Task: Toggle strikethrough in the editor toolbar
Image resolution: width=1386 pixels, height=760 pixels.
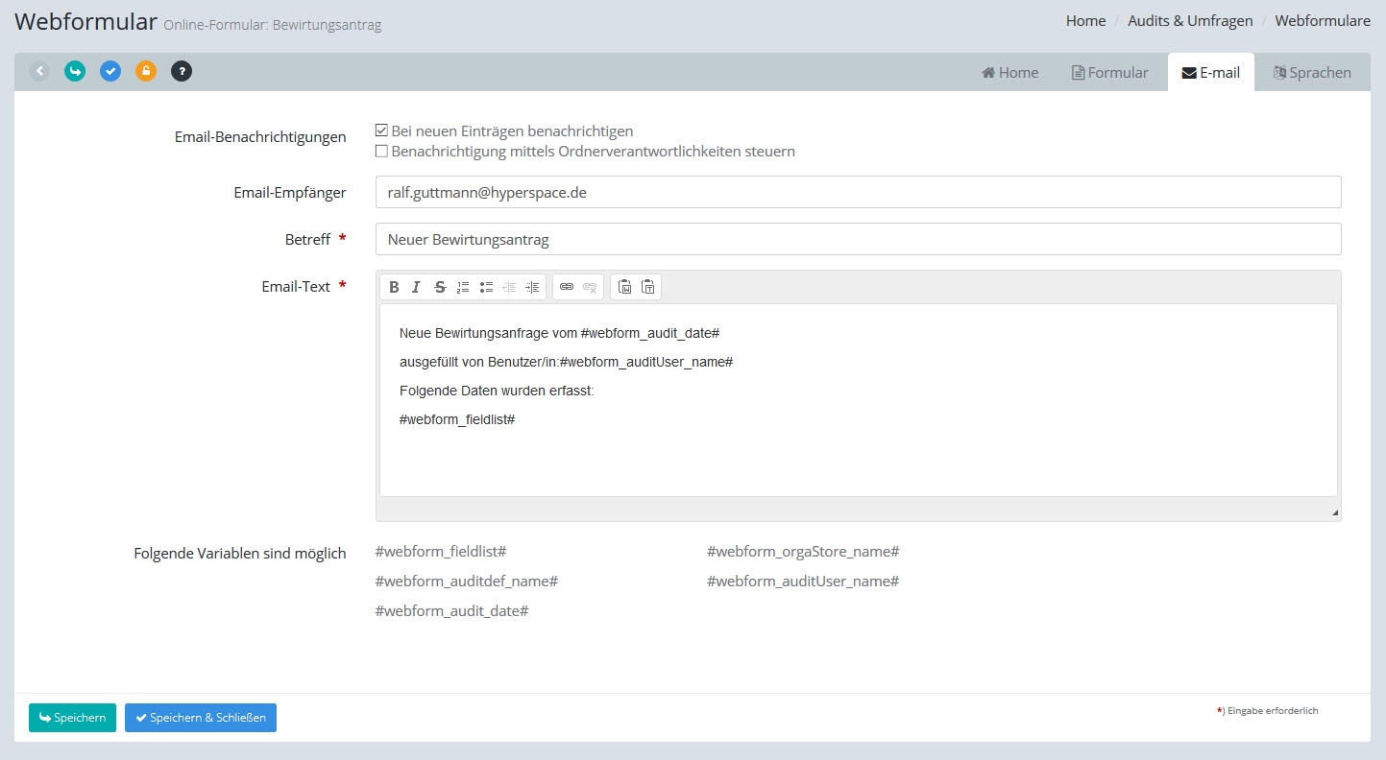Action: pos(440,287)
